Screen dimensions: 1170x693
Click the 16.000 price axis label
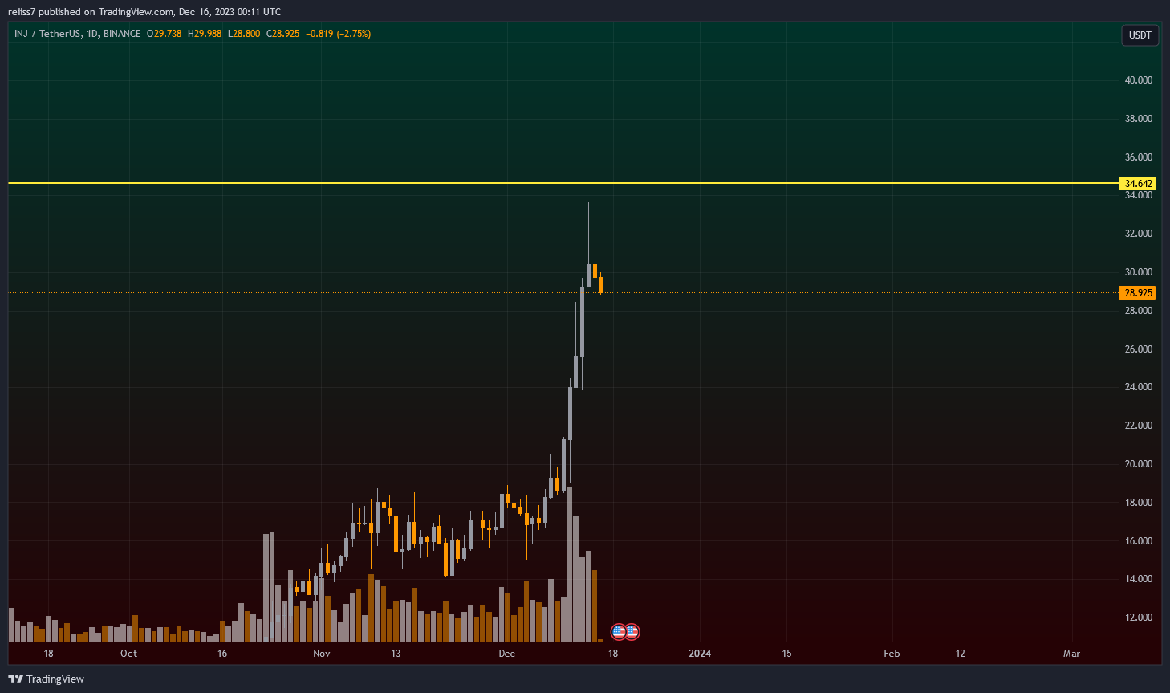(x=1138, y=541)
